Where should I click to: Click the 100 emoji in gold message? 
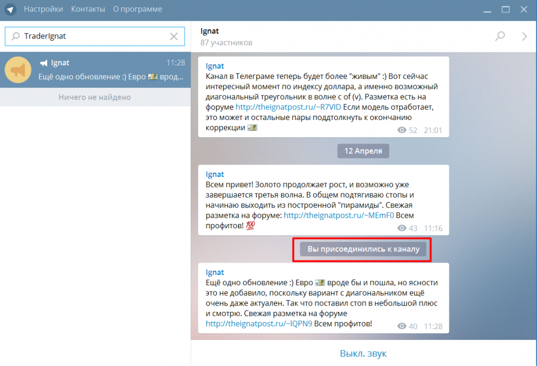[250, 225]
